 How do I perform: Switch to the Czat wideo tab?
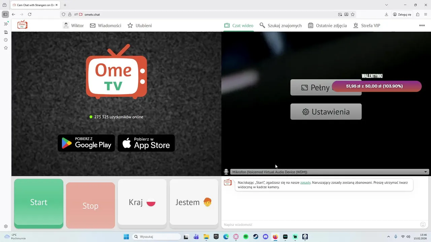click(x=239, y=26)
